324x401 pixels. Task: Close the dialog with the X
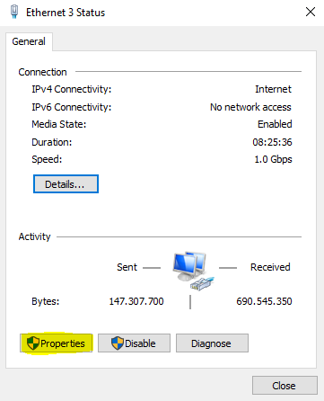(311, 12)
